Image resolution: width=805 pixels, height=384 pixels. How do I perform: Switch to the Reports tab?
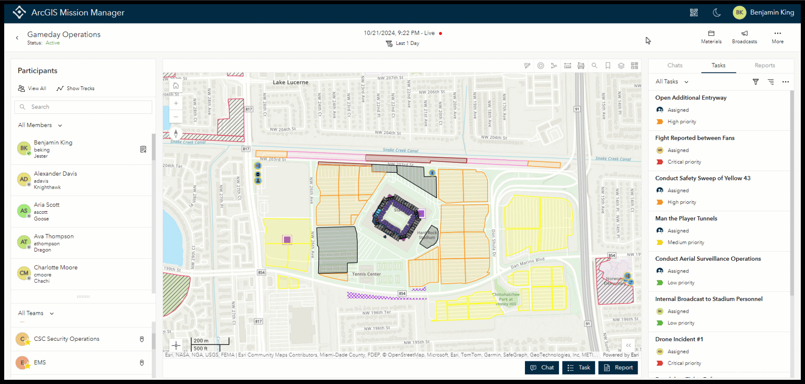click(765, 65)
